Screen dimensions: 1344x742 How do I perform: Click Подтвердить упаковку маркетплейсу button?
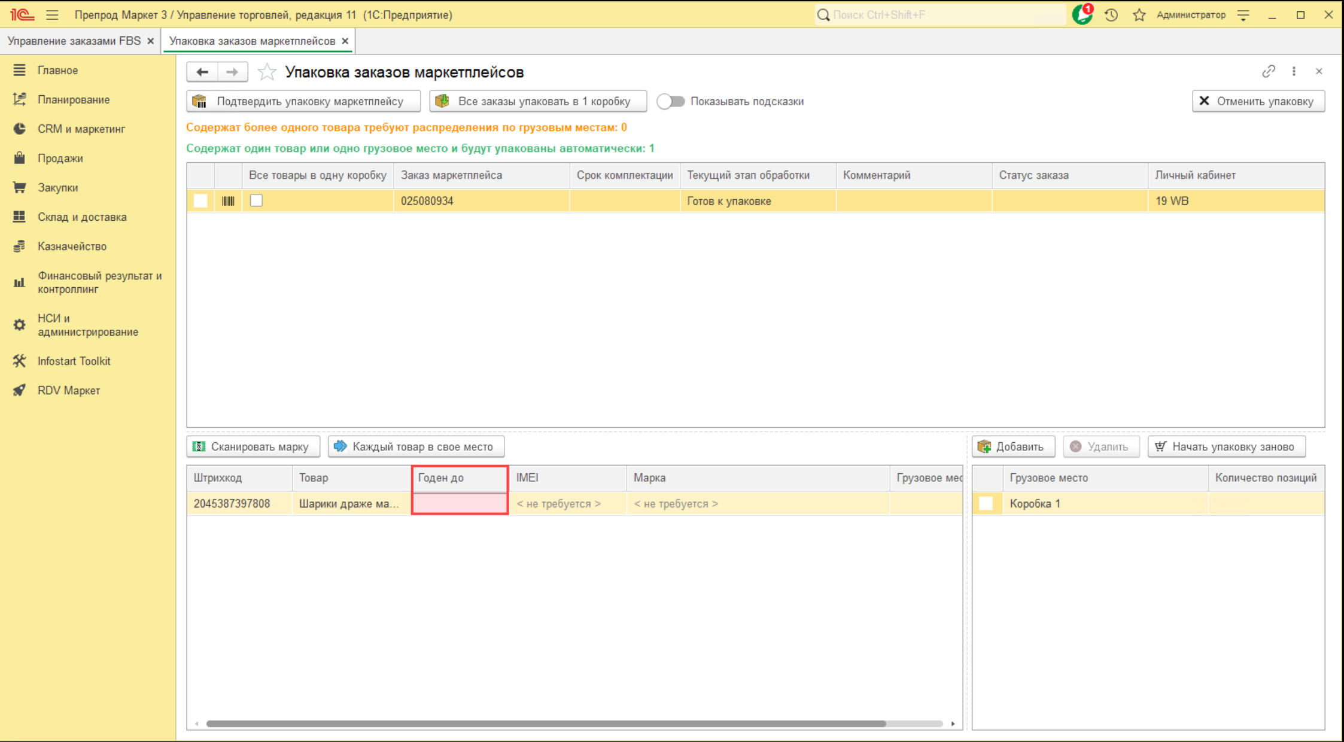point(303,101)
